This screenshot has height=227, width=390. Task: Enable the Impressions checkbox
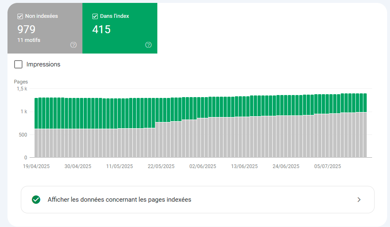tap(18, 64)
